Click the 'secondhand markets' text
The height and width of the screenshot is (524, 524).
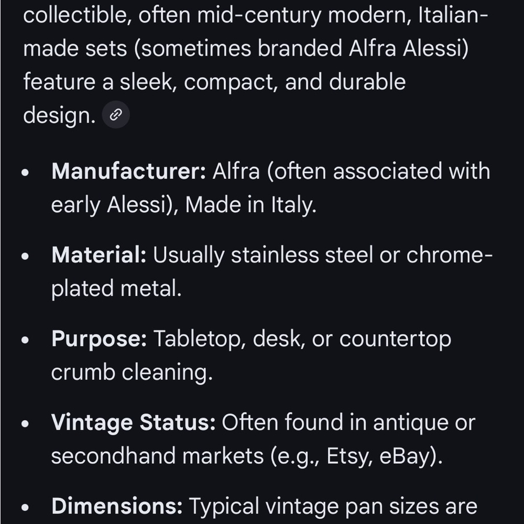(x=157, y=456)
